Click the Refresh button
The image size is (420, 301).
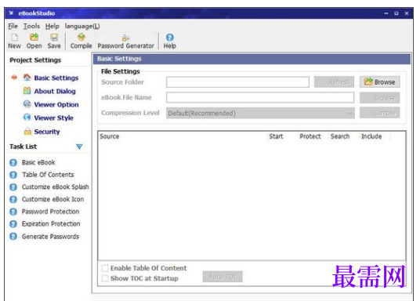334,82
